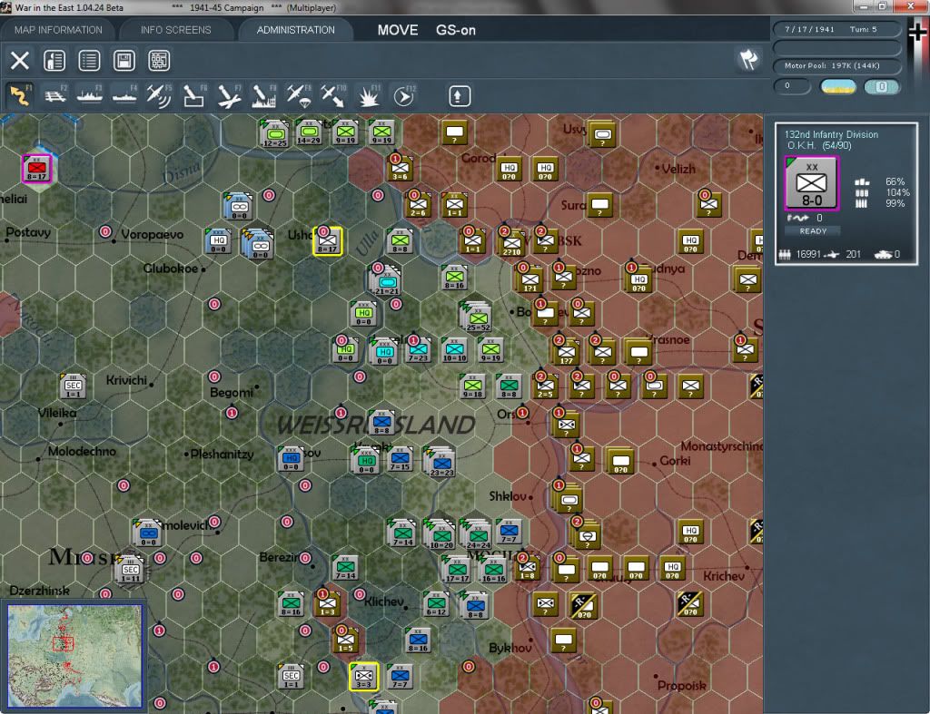This screenshot has height=714, width=930.
Task: Select the 7=23 unit counter
Action: (x=419, y=350)
